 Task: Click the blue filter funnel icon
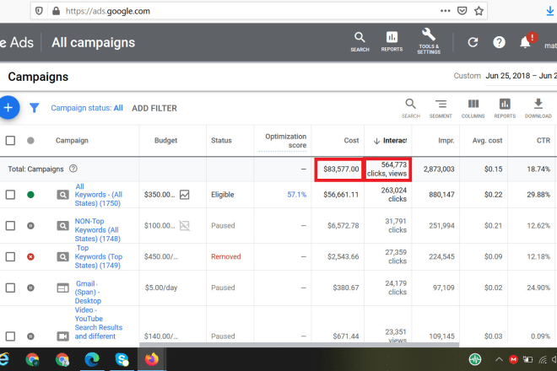(x=34, y=108)
